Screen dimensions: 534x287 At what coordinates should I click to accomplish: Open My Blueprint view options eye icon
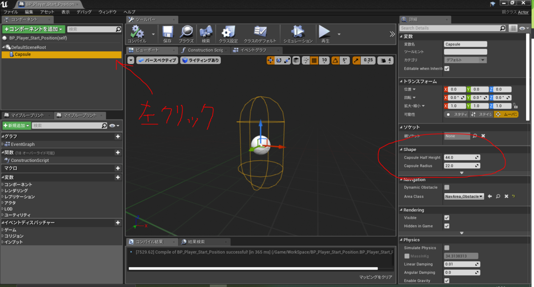coord(114,126)
